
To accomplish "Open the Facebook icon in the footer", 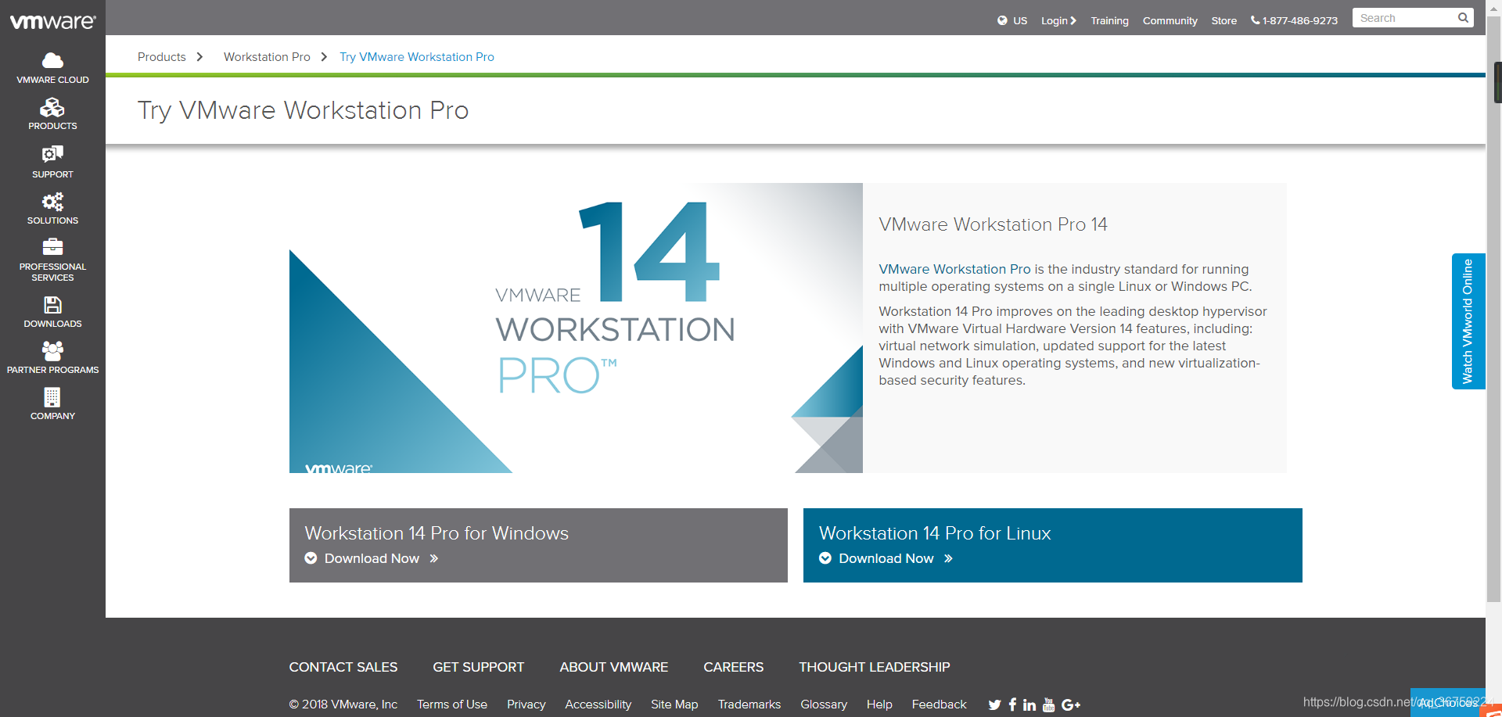I will pyautogui.click(x=1012, y=704).
